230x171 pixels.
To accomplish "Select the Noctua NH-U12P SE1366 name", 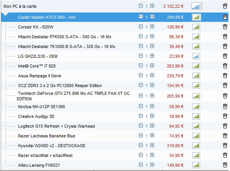I will tap(42, 107).
